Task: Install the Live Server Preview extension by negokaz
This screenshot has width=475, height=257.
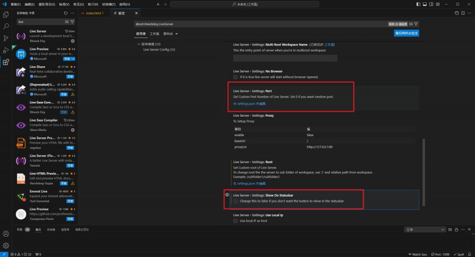Action: coord(71,148)
